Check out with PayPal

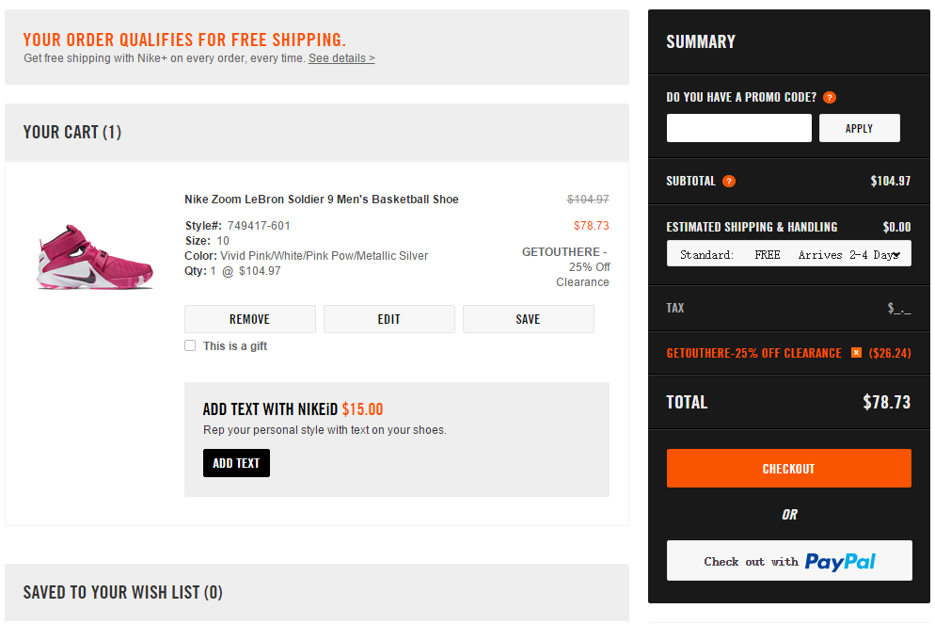tap(788, 561)
